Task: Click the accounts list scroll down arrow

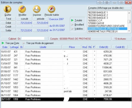Action: pyautogui.click(x=129, y=31)
